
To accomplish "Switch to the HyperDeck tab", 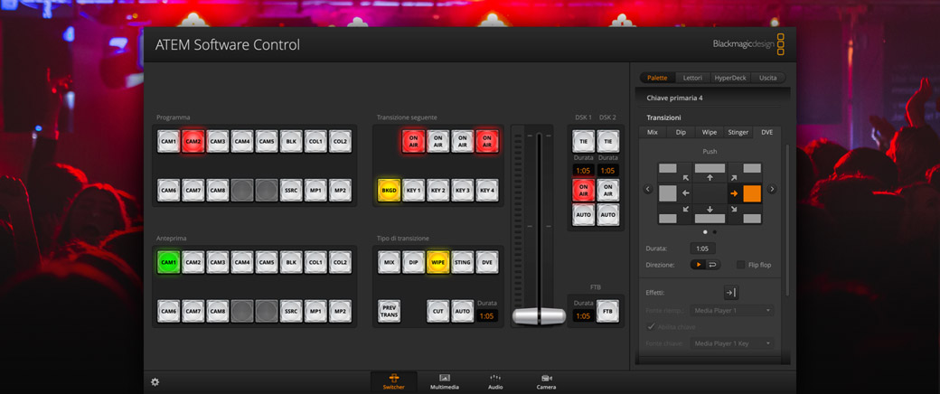I will (x=728, y=78).
